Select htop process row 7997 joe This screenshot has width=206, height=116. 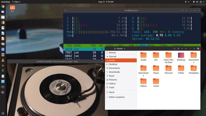pyautogui.click(x=84, y=53)
